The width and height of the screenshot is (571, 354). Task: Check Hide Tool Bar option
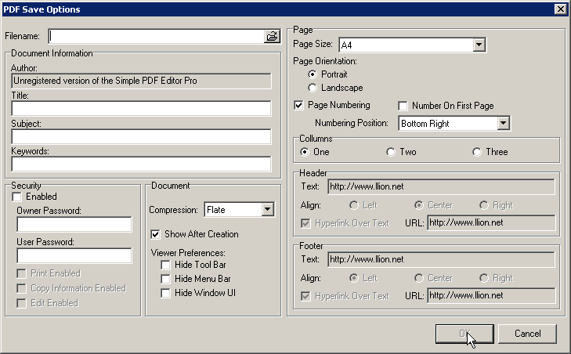click(165, 265)
